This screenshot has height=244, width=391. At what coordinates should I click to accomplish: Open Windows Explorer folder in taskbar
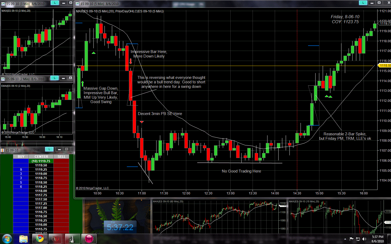point(24,239)
